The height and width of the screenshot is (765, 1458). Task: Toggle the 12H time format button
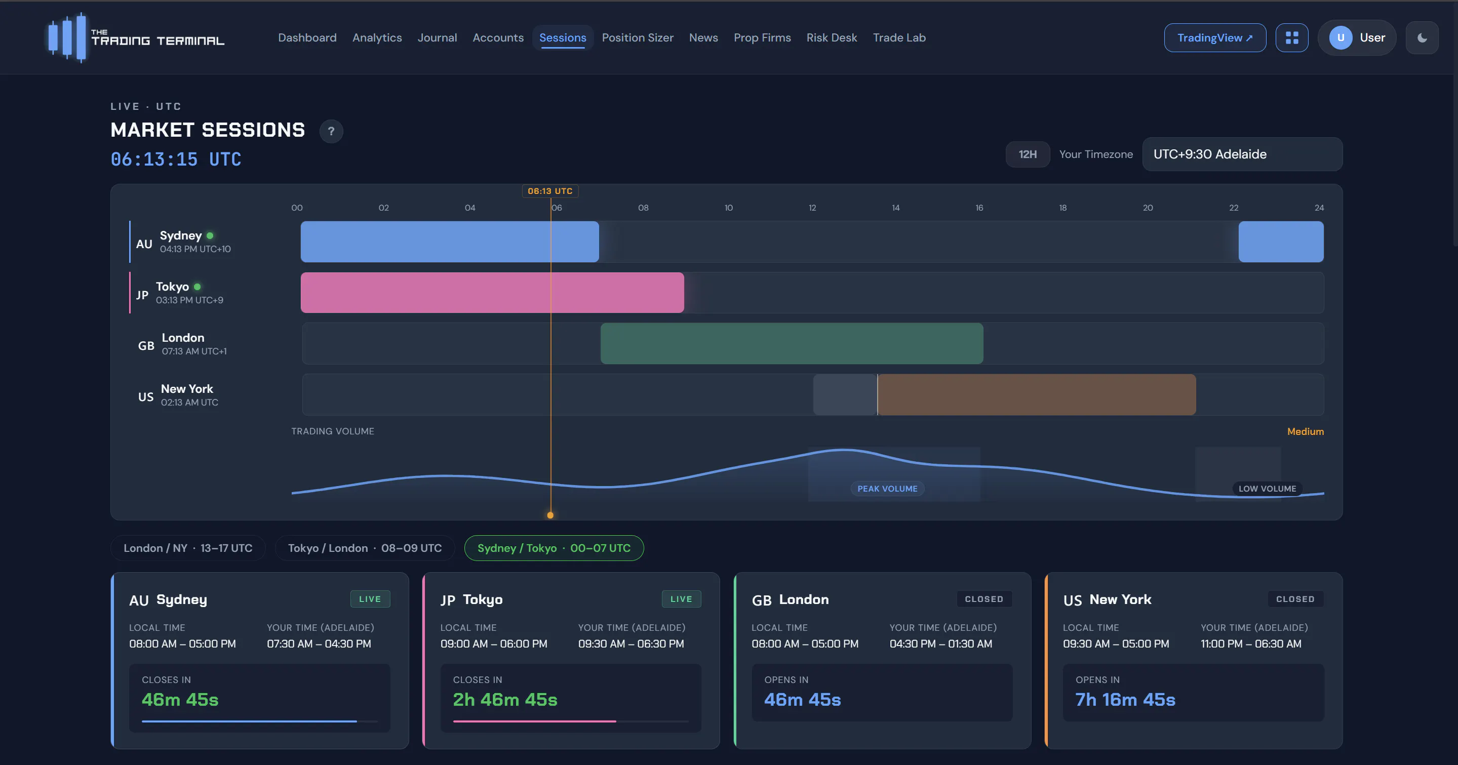[x=1028, y=154]
